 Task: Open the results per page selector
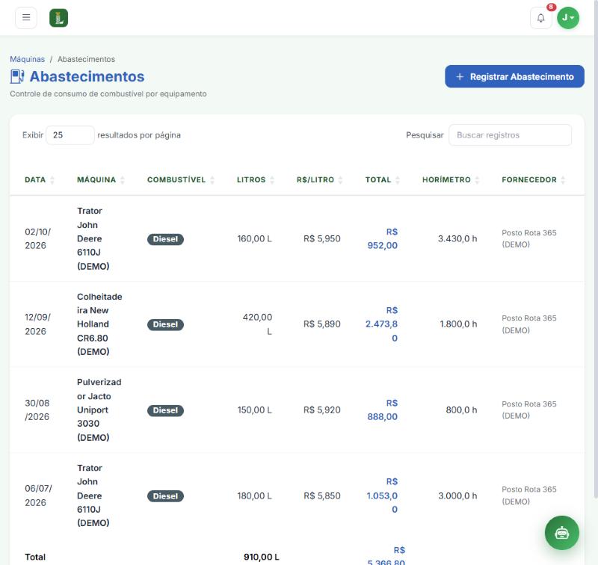point(70,135)
